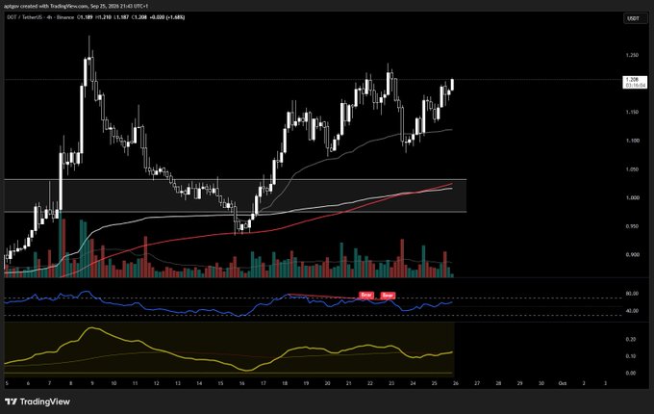Click the high value H1.210

[x=103, y=17]
